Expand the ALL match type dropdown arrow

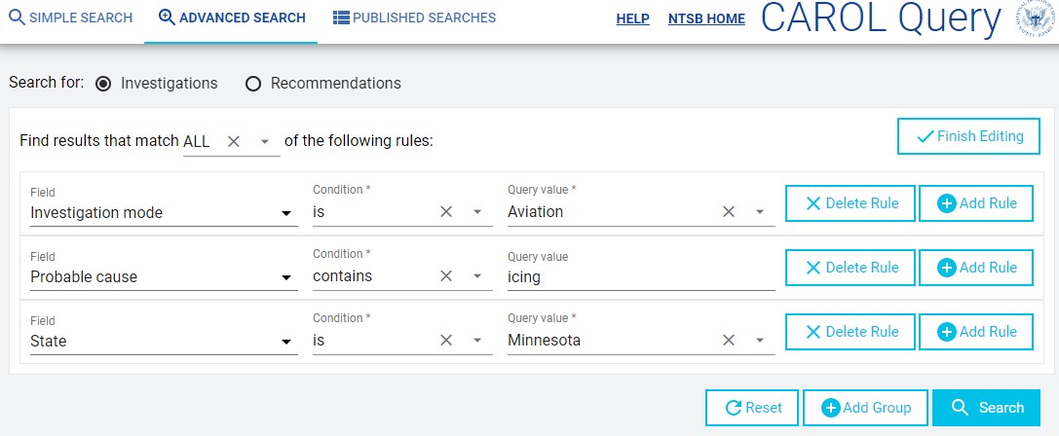(x=265, y=142)
